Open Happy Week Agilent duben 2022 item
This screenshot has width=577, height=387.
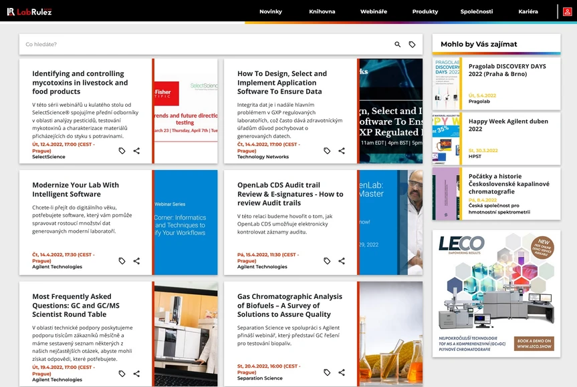click(x=508, y=125)
